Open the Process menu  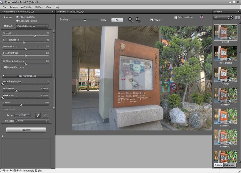pos(14,7)
